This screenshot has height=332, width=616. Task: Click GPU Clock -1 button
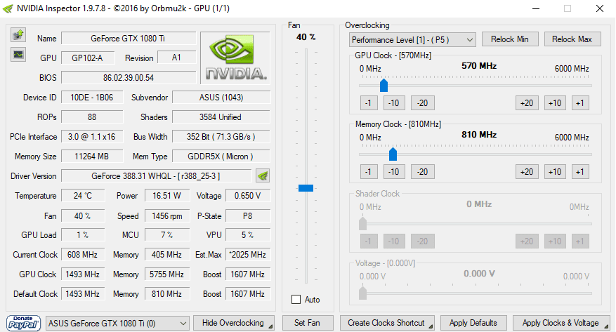pyautogui.click(x=369, y=103)
